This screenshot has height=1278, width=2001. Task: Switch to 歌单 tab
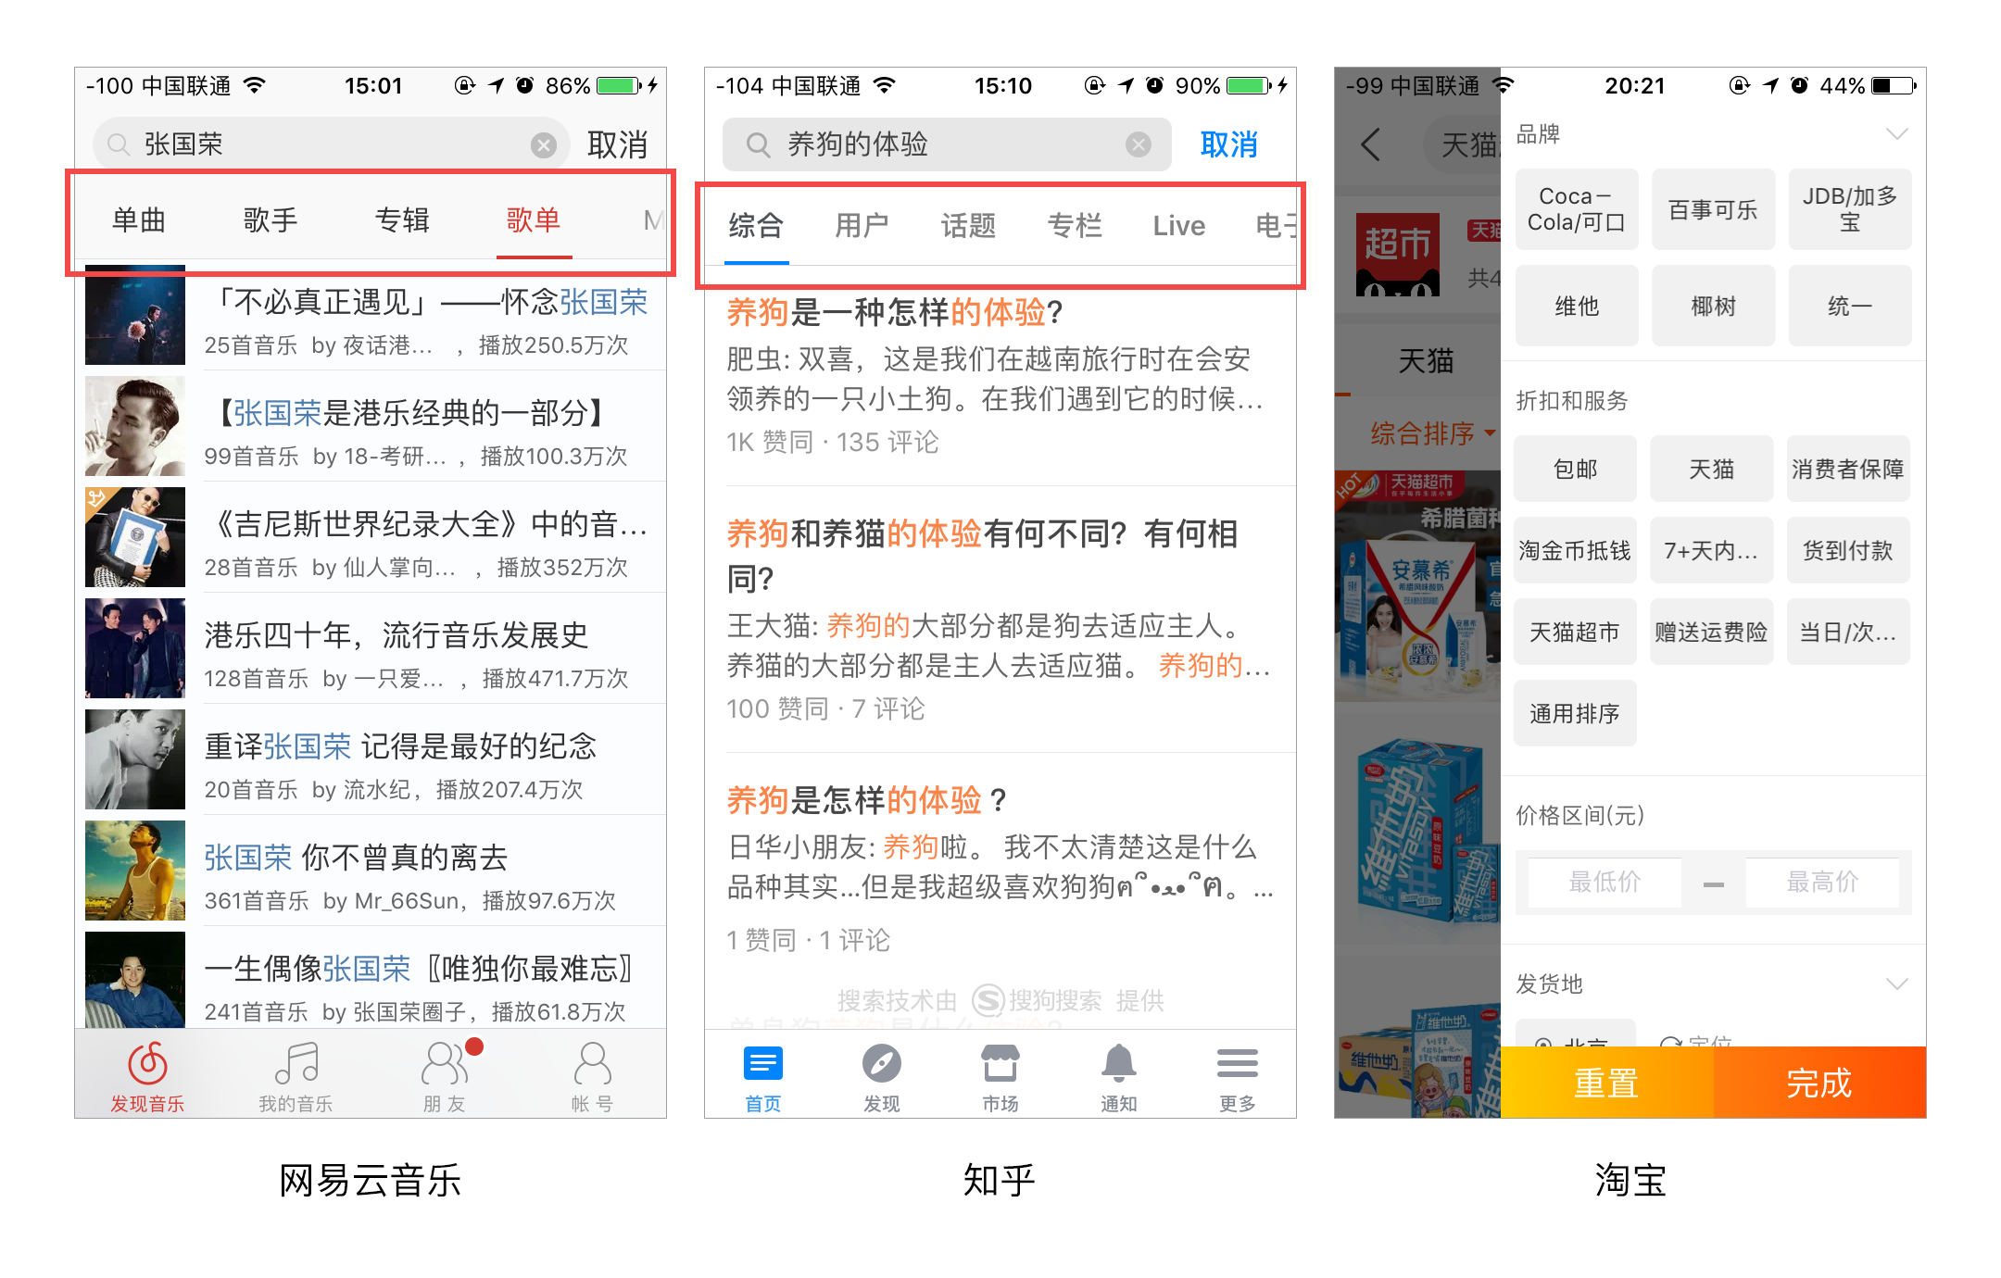click(x=534, y=220)
